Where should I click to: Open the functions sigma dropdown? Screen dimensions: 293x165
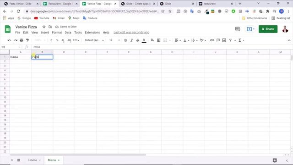tap(241, 40)
